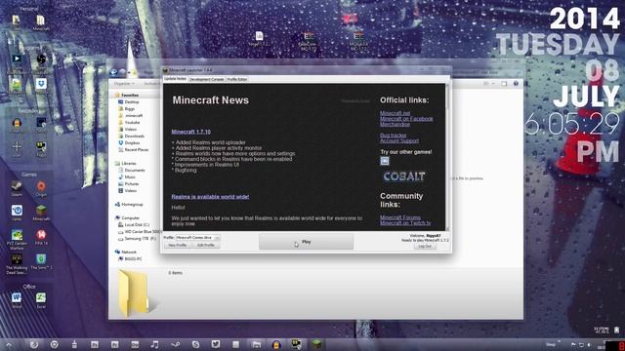This screenshot has height=351, width=625.
Task: Click the launcher news vertical scrollbar
Action: [447, 157]
